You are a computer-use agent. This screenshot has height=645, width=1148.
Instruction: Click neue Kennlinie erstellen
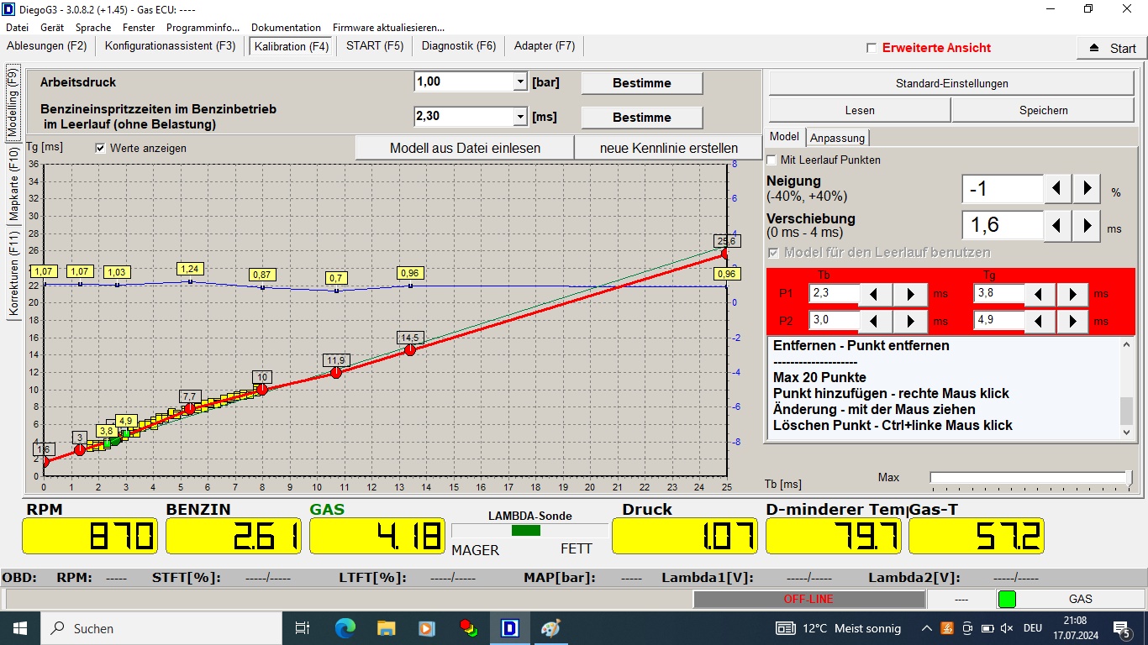pyautogui.click(x=669, y=148)
